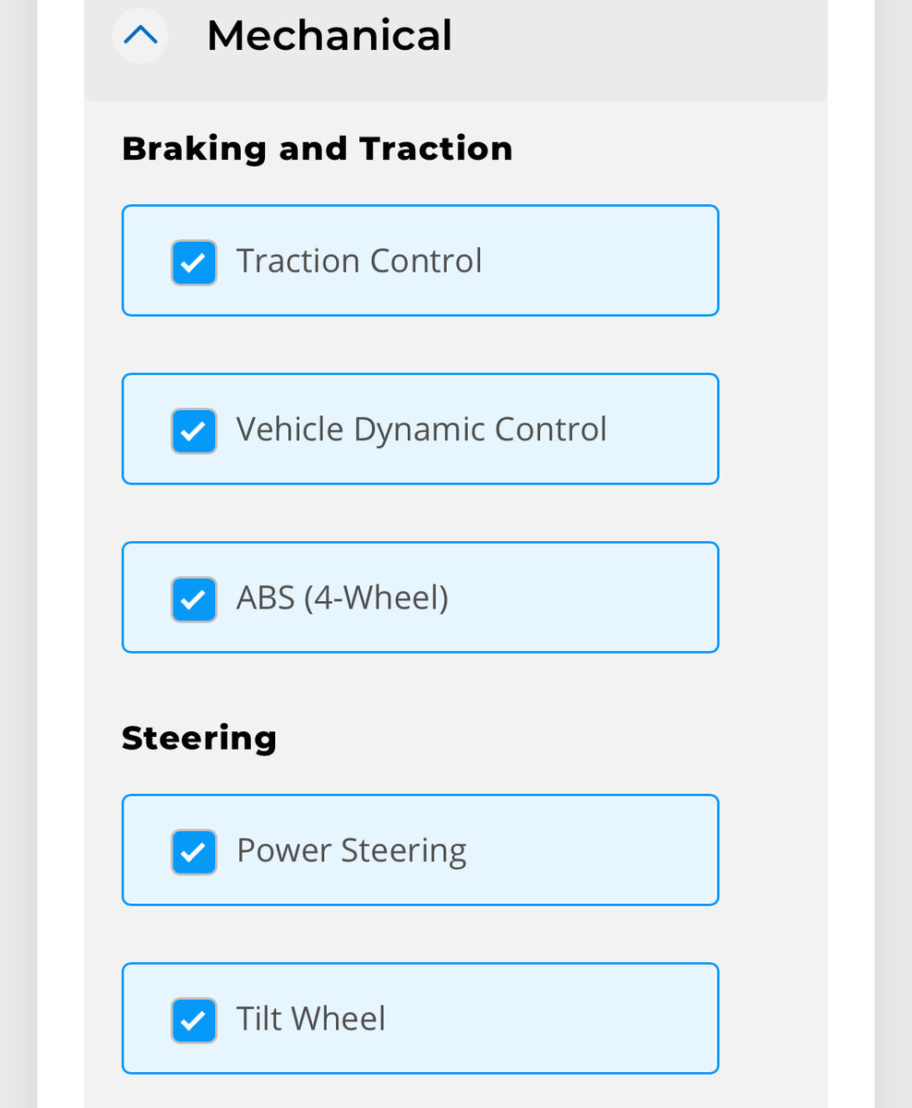Click the Tilt Wheel label text
The image size is (912, 1108).
coord(311,1018)
